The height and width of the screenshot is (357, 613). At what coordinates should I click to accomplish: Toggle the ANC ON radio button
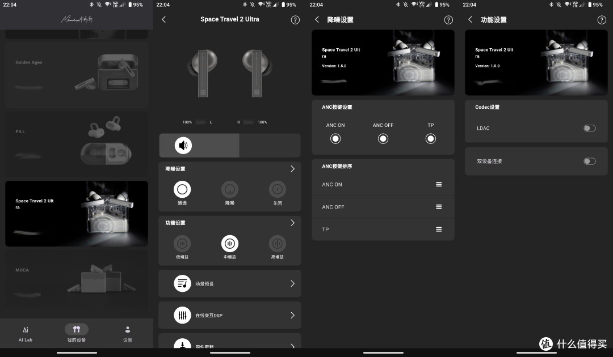tap(335, 138)
